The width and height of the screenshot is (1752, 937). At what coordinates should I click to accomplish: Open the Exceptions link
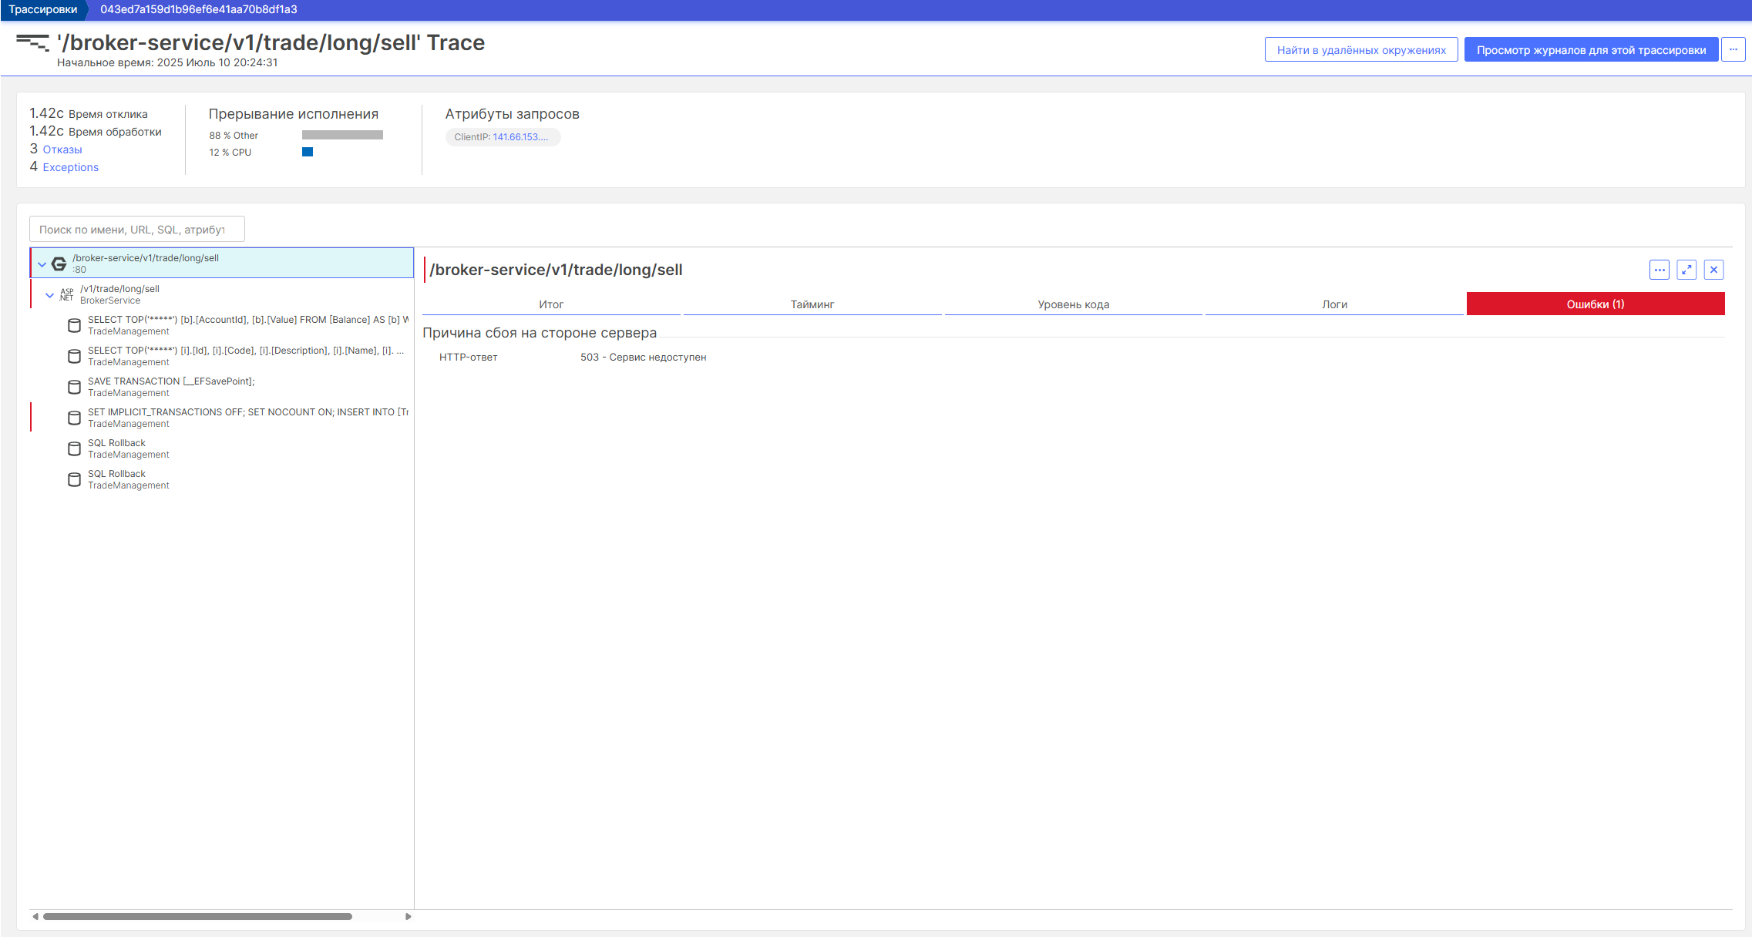tap(70, 167)
